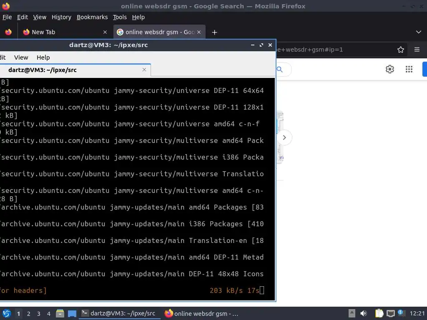
Task: Open terminal View menu
Action: pyautogui.click(x=21, y=57)
